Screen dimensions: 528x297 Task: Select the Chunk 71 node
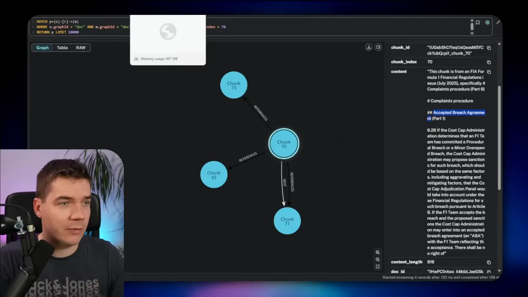tap(287, 221)
